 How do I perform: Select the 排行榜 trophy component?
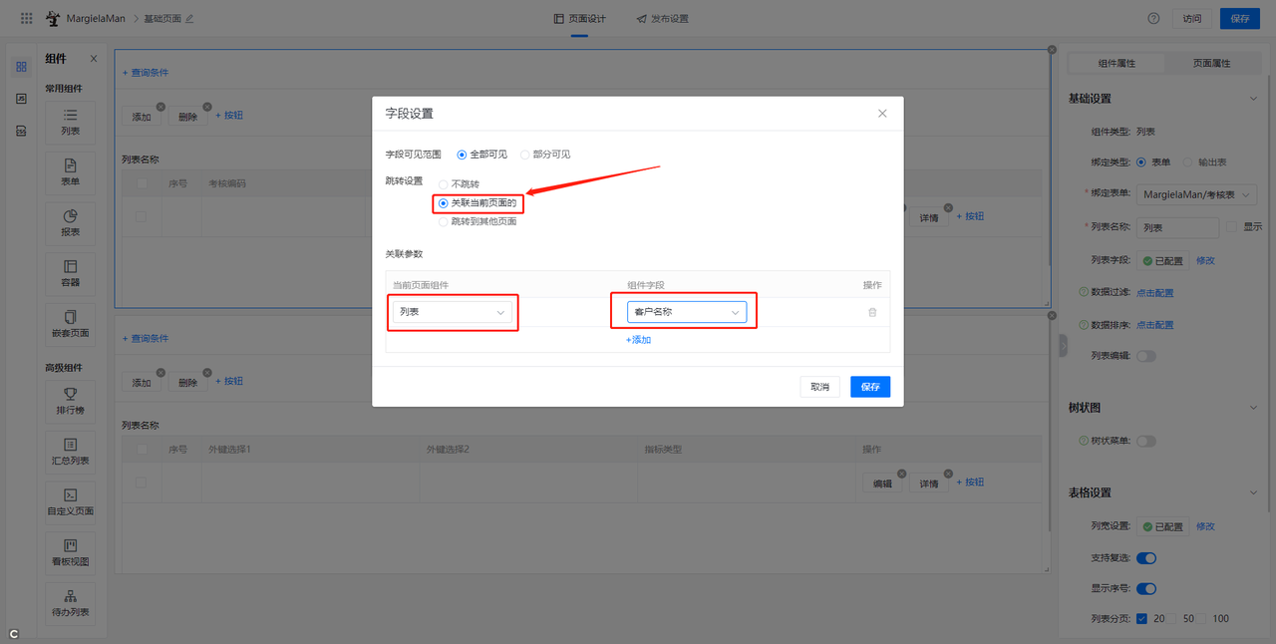pyautogui.click(x=70, y=395)
